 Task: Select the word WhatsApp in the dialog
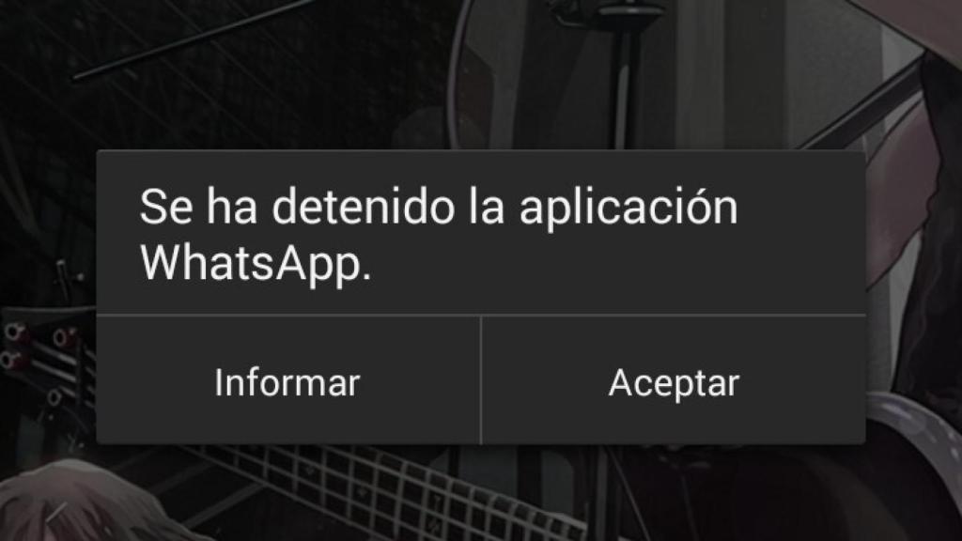click(x=256, y=263)
